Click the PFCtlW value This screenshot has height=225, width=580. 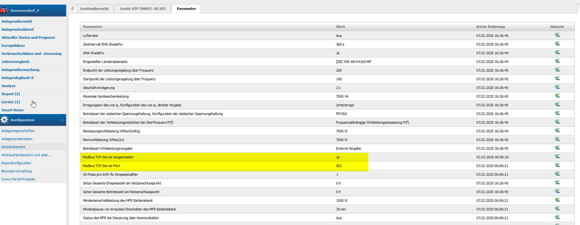pos(342,114)
